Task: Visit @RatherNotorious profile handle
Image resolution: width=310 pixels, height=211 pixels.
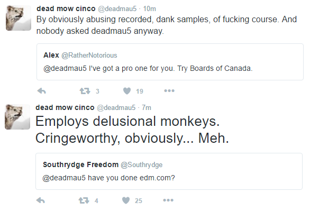Action: tap(89, 56)
